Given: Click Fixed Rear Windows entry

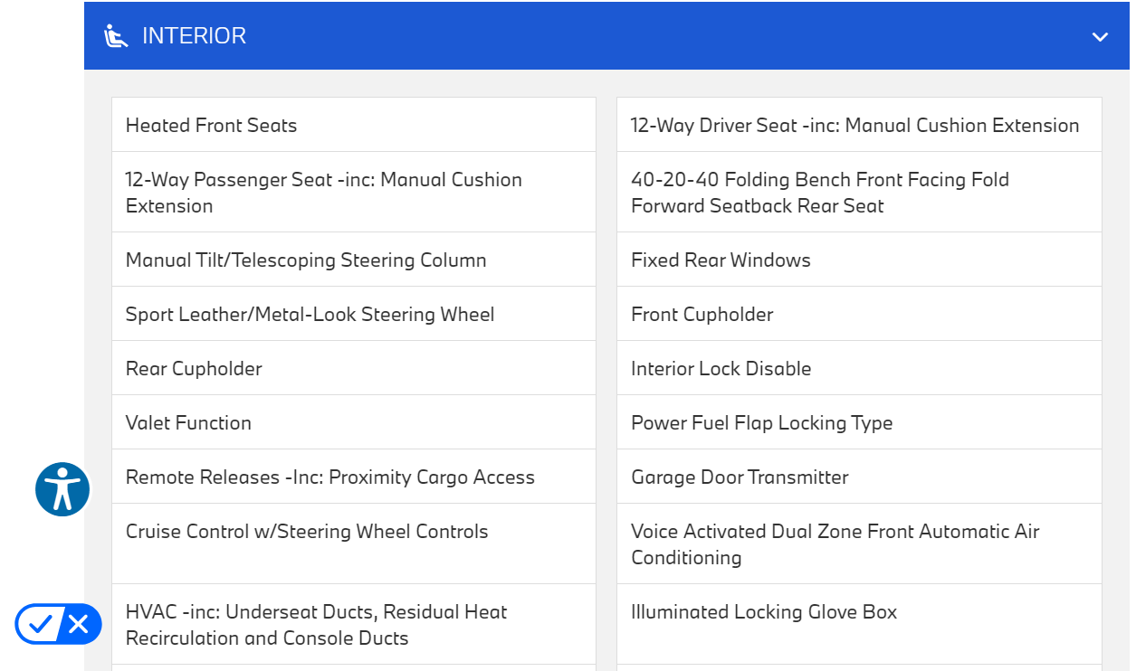Looking at the screenshot, I should 721,260.
